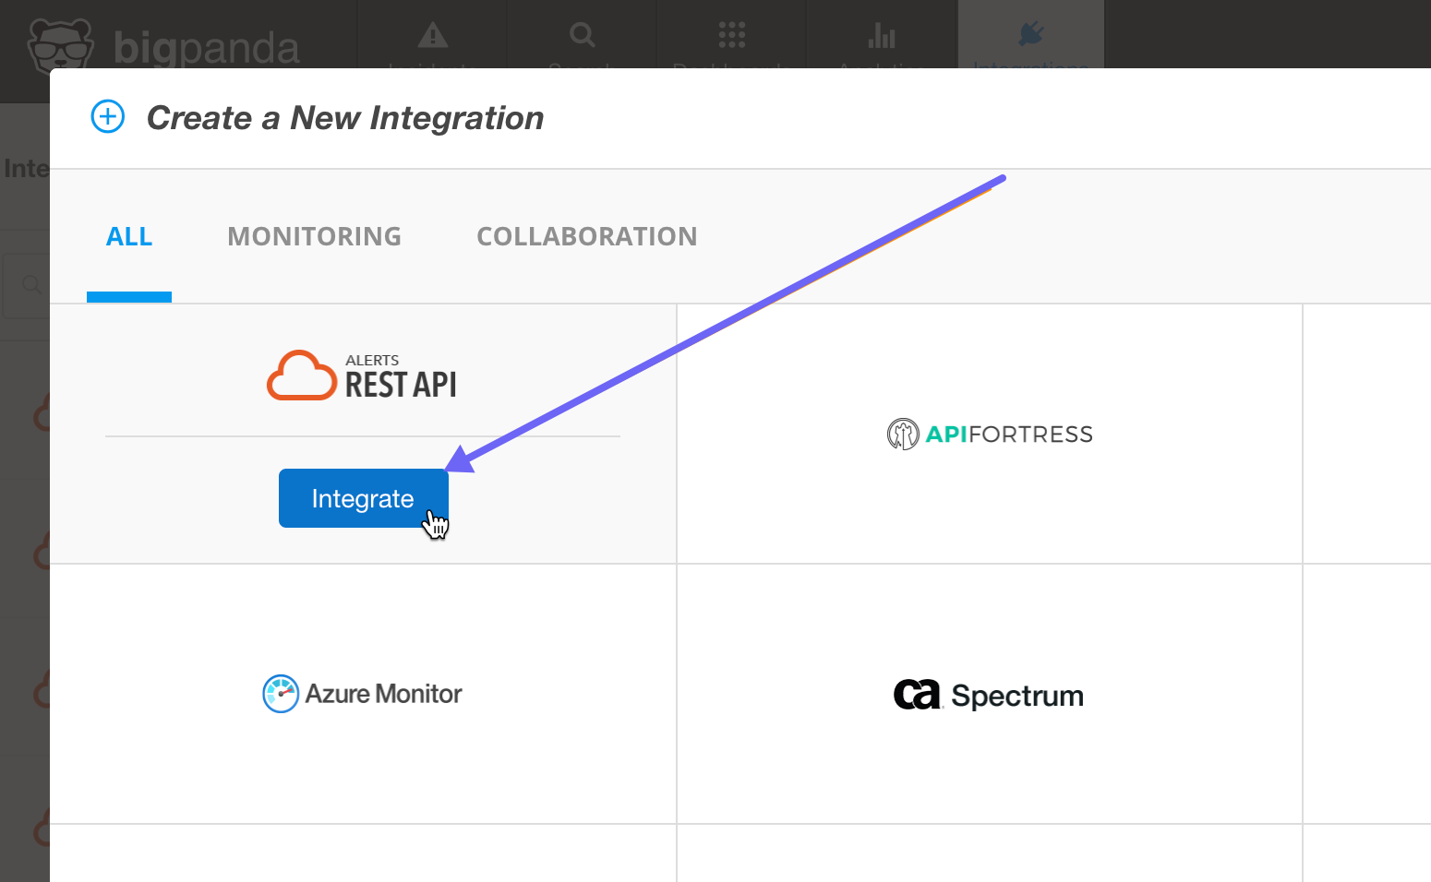Switch to the COLLABORATION tab

(586, 236)
